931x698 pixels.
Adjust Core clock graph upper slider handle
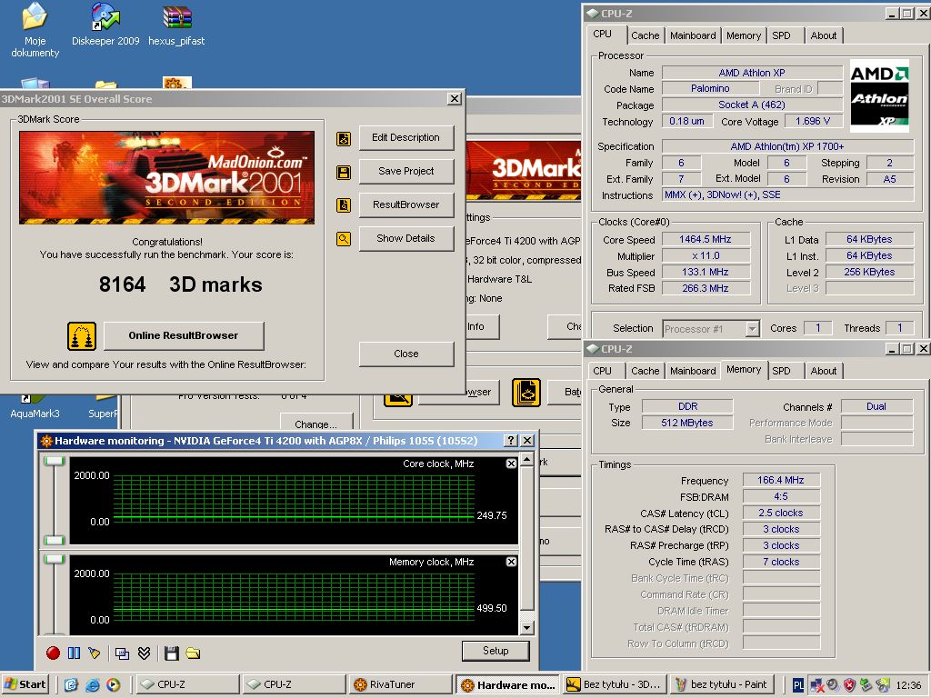tap(55, 461)
